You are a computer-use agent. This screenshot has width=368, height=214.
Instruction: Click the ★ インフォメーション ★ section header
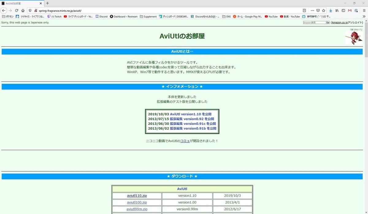(182, 87)
